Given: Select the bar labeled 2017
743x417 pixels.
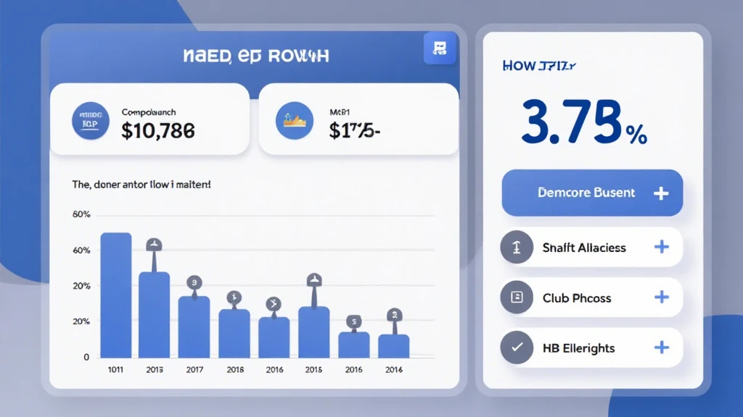Looking at the screenshot, I should (194, 327).
